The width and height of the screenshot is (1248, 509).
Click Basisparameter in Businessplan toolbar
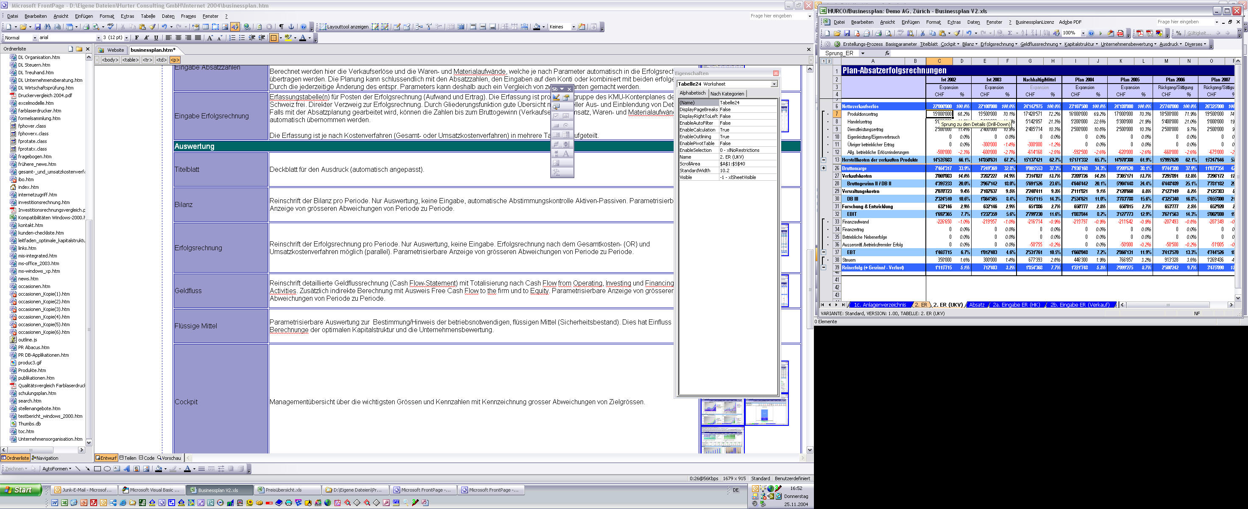[902, 44]
